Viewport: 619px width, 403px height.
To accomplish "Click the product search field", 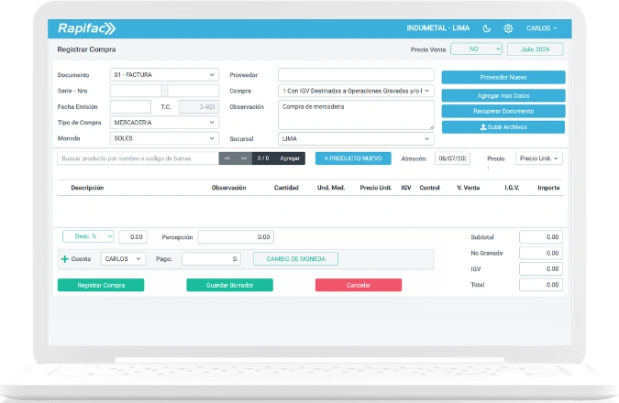I will coord(138,158).
